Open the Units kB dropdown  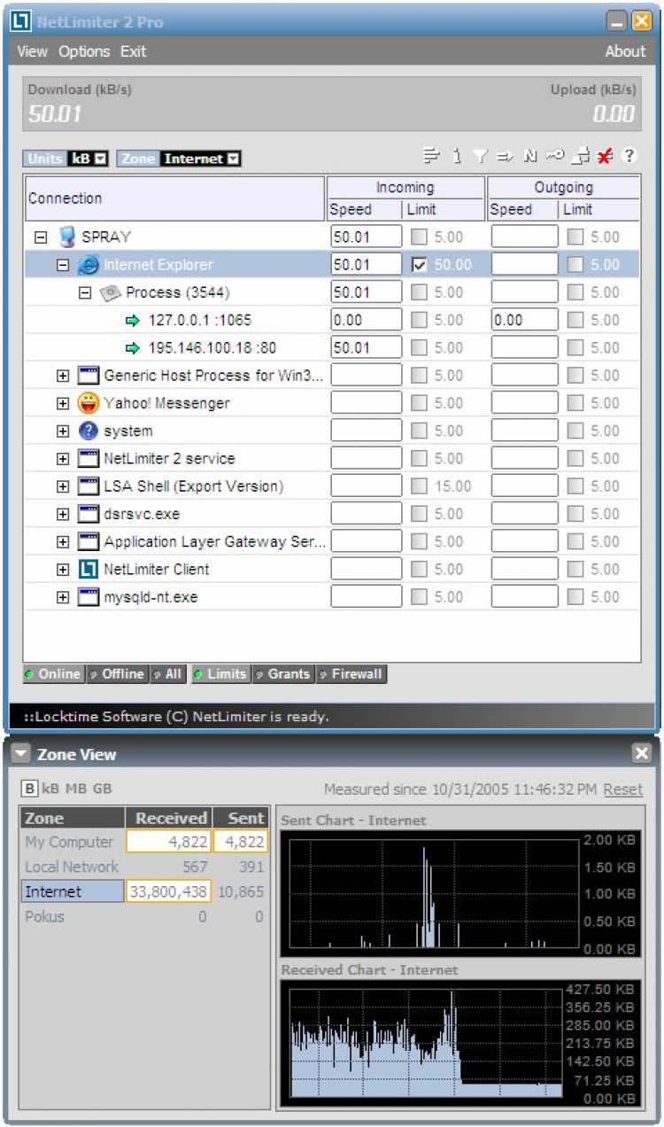pyautogui.click(x=101, y=159)
